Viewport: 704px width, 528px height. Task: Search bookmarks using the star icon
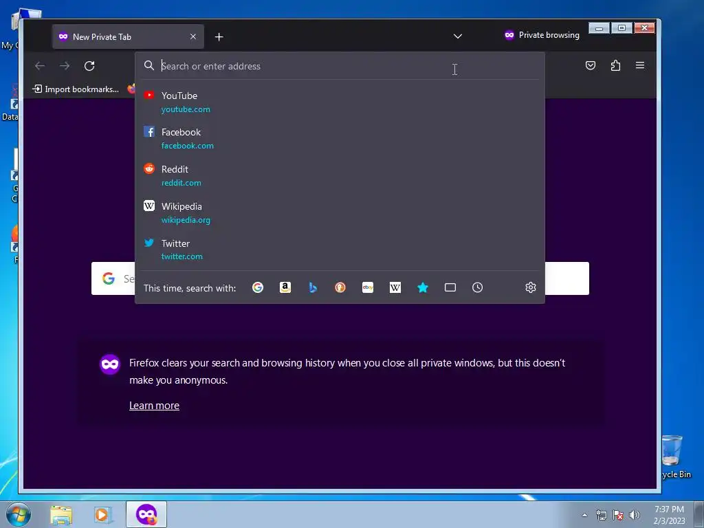tap(423, 287)
